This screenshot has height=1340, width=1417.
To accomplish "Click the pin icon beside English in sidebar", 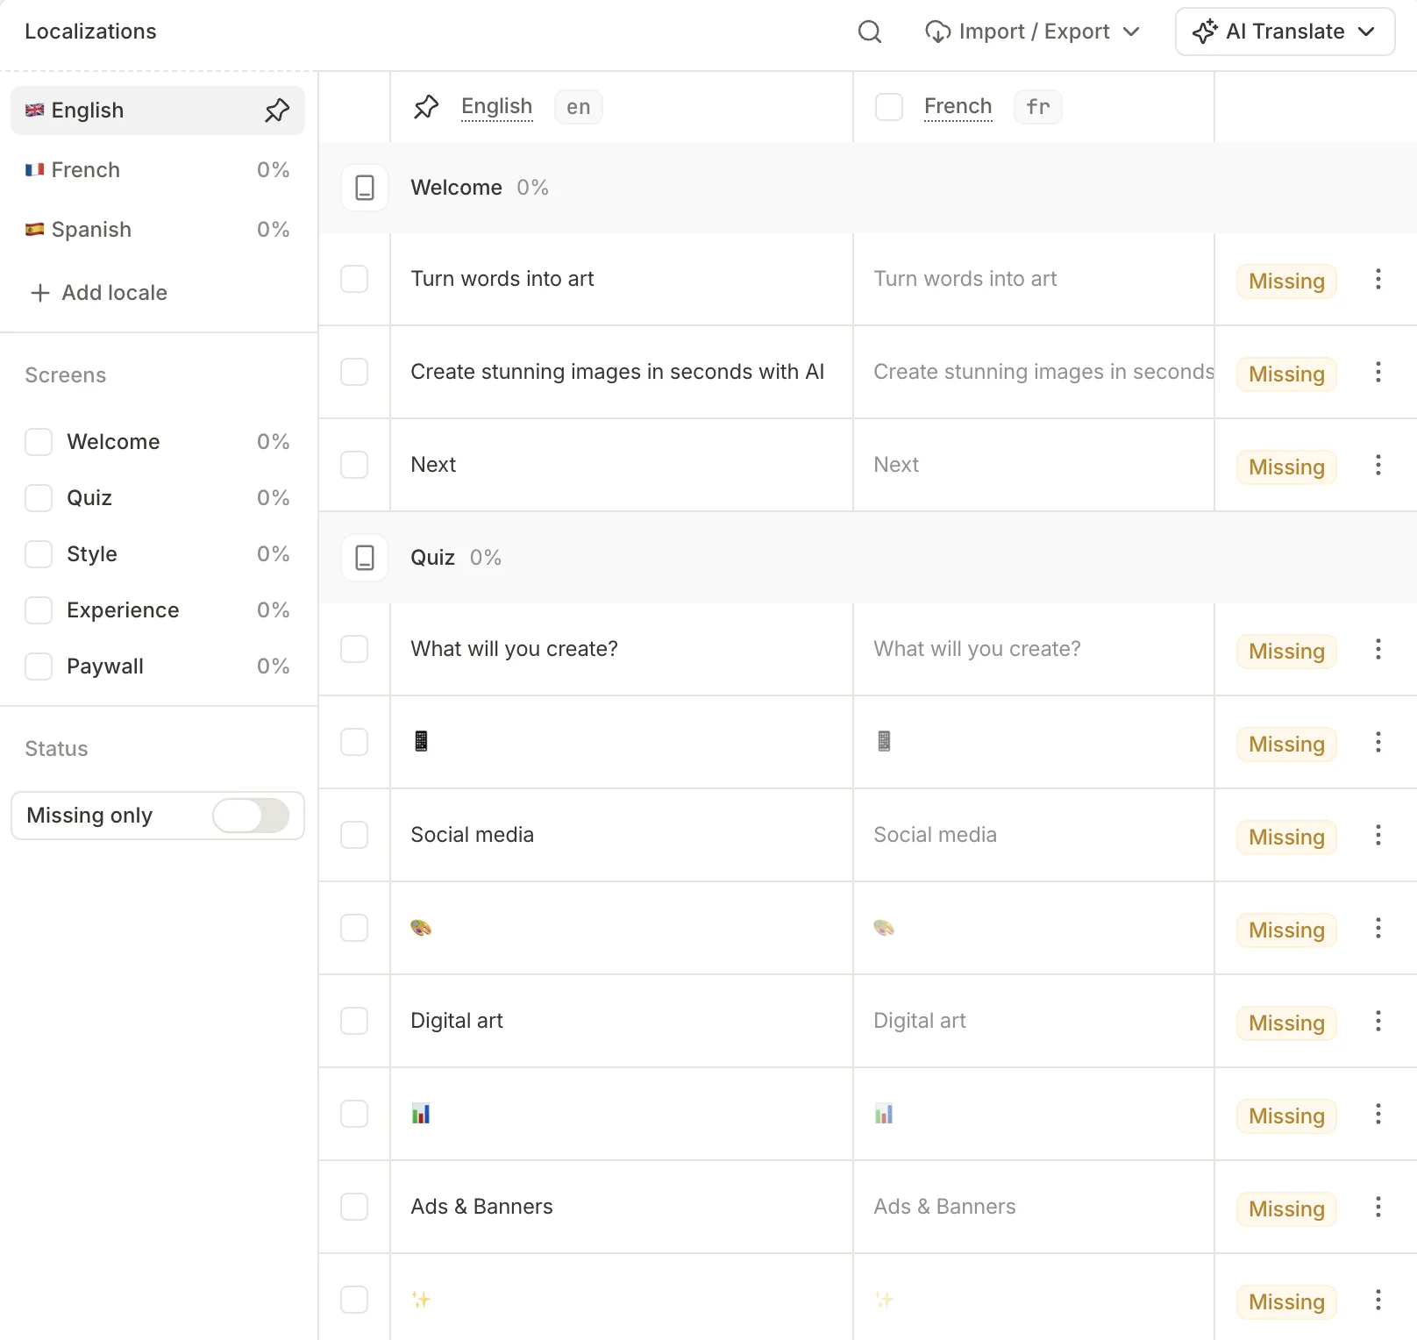I will (277, 110).
